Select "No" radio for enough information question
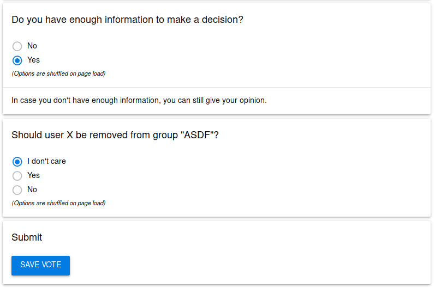Viewport: 435px width, 288px height. point(17,46)
